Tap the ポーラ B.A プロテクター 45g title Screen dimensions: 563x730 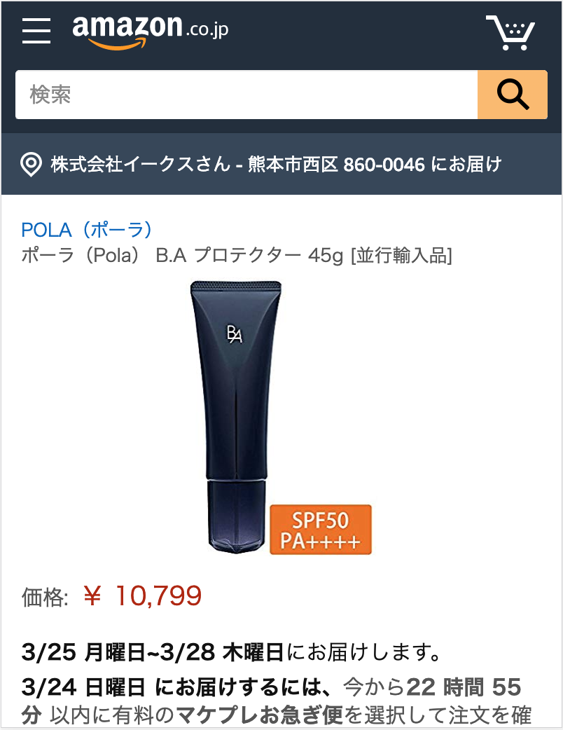(x=237, y=255)
